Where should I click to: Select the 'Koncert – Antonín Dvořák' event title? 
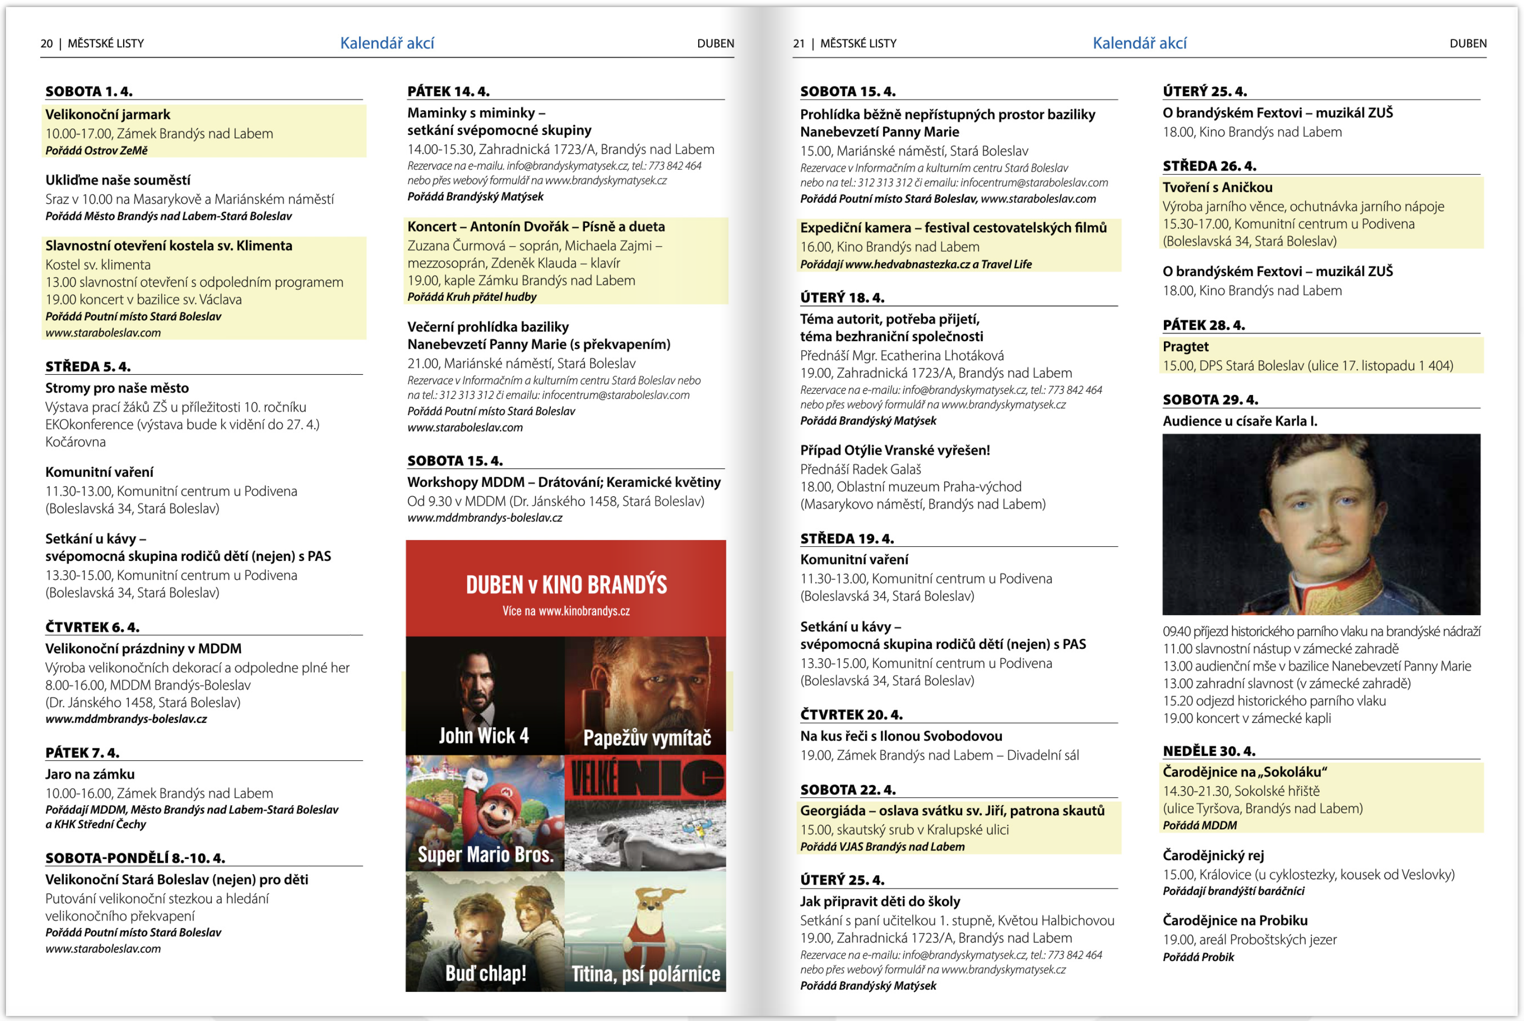pyautogui.click(x=536, y=227)
